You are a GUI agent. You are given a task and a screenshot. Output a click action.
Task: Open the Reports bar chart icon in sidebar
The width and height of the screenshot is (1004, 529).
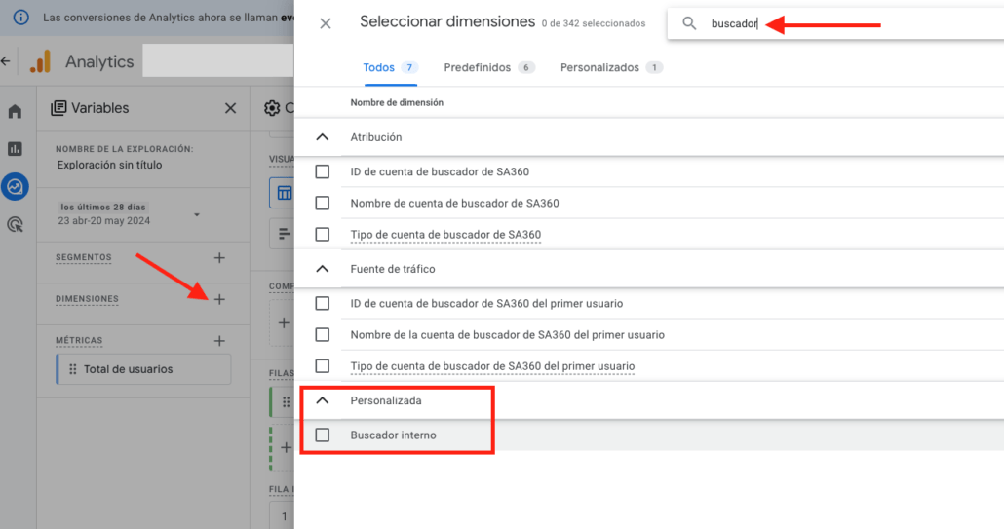[15, 148]
